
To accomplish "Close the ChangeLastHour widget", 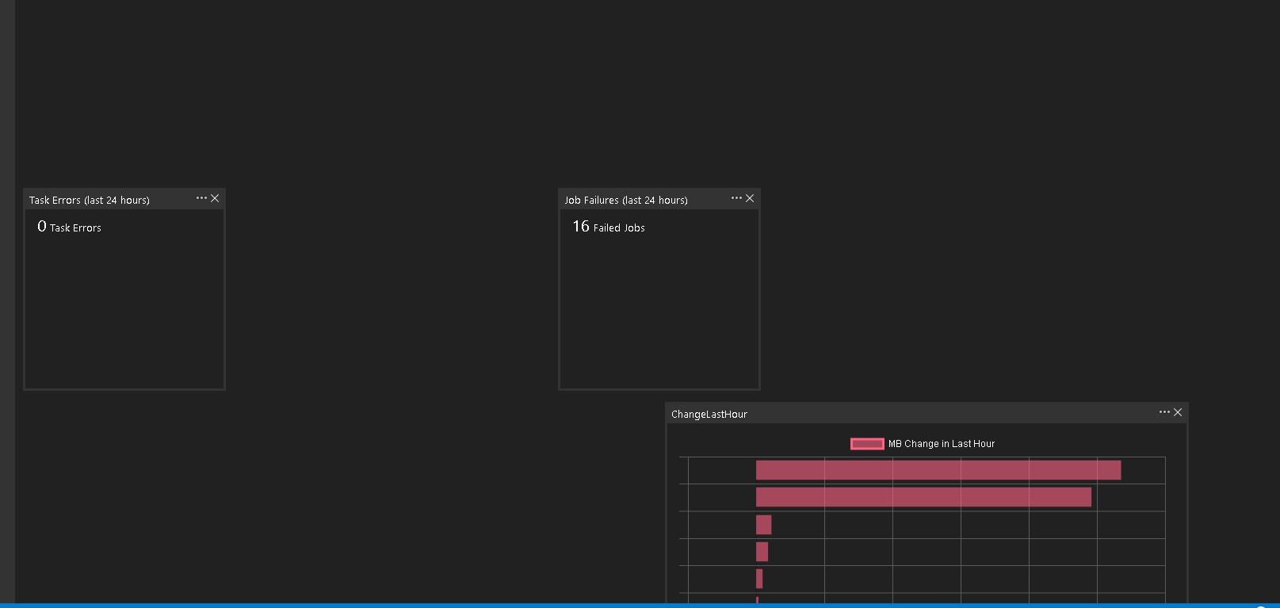I will pyautogui.click(x=1178, y=412).
